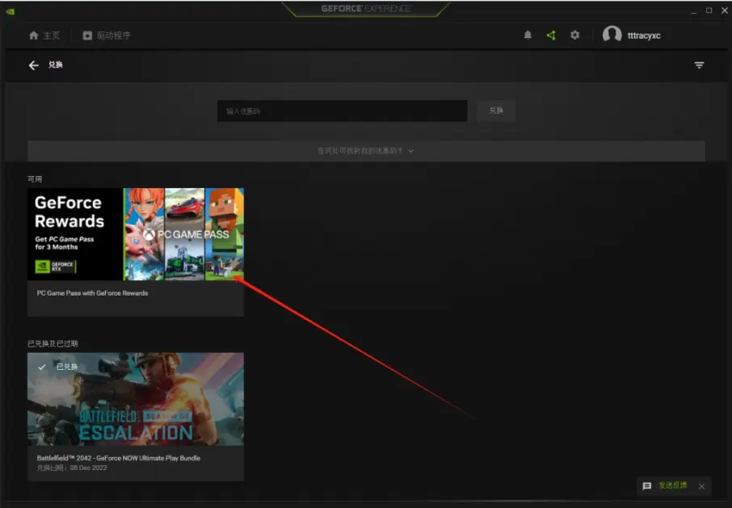
Task: Click the username tttracyxc
Action: [644, 36]
